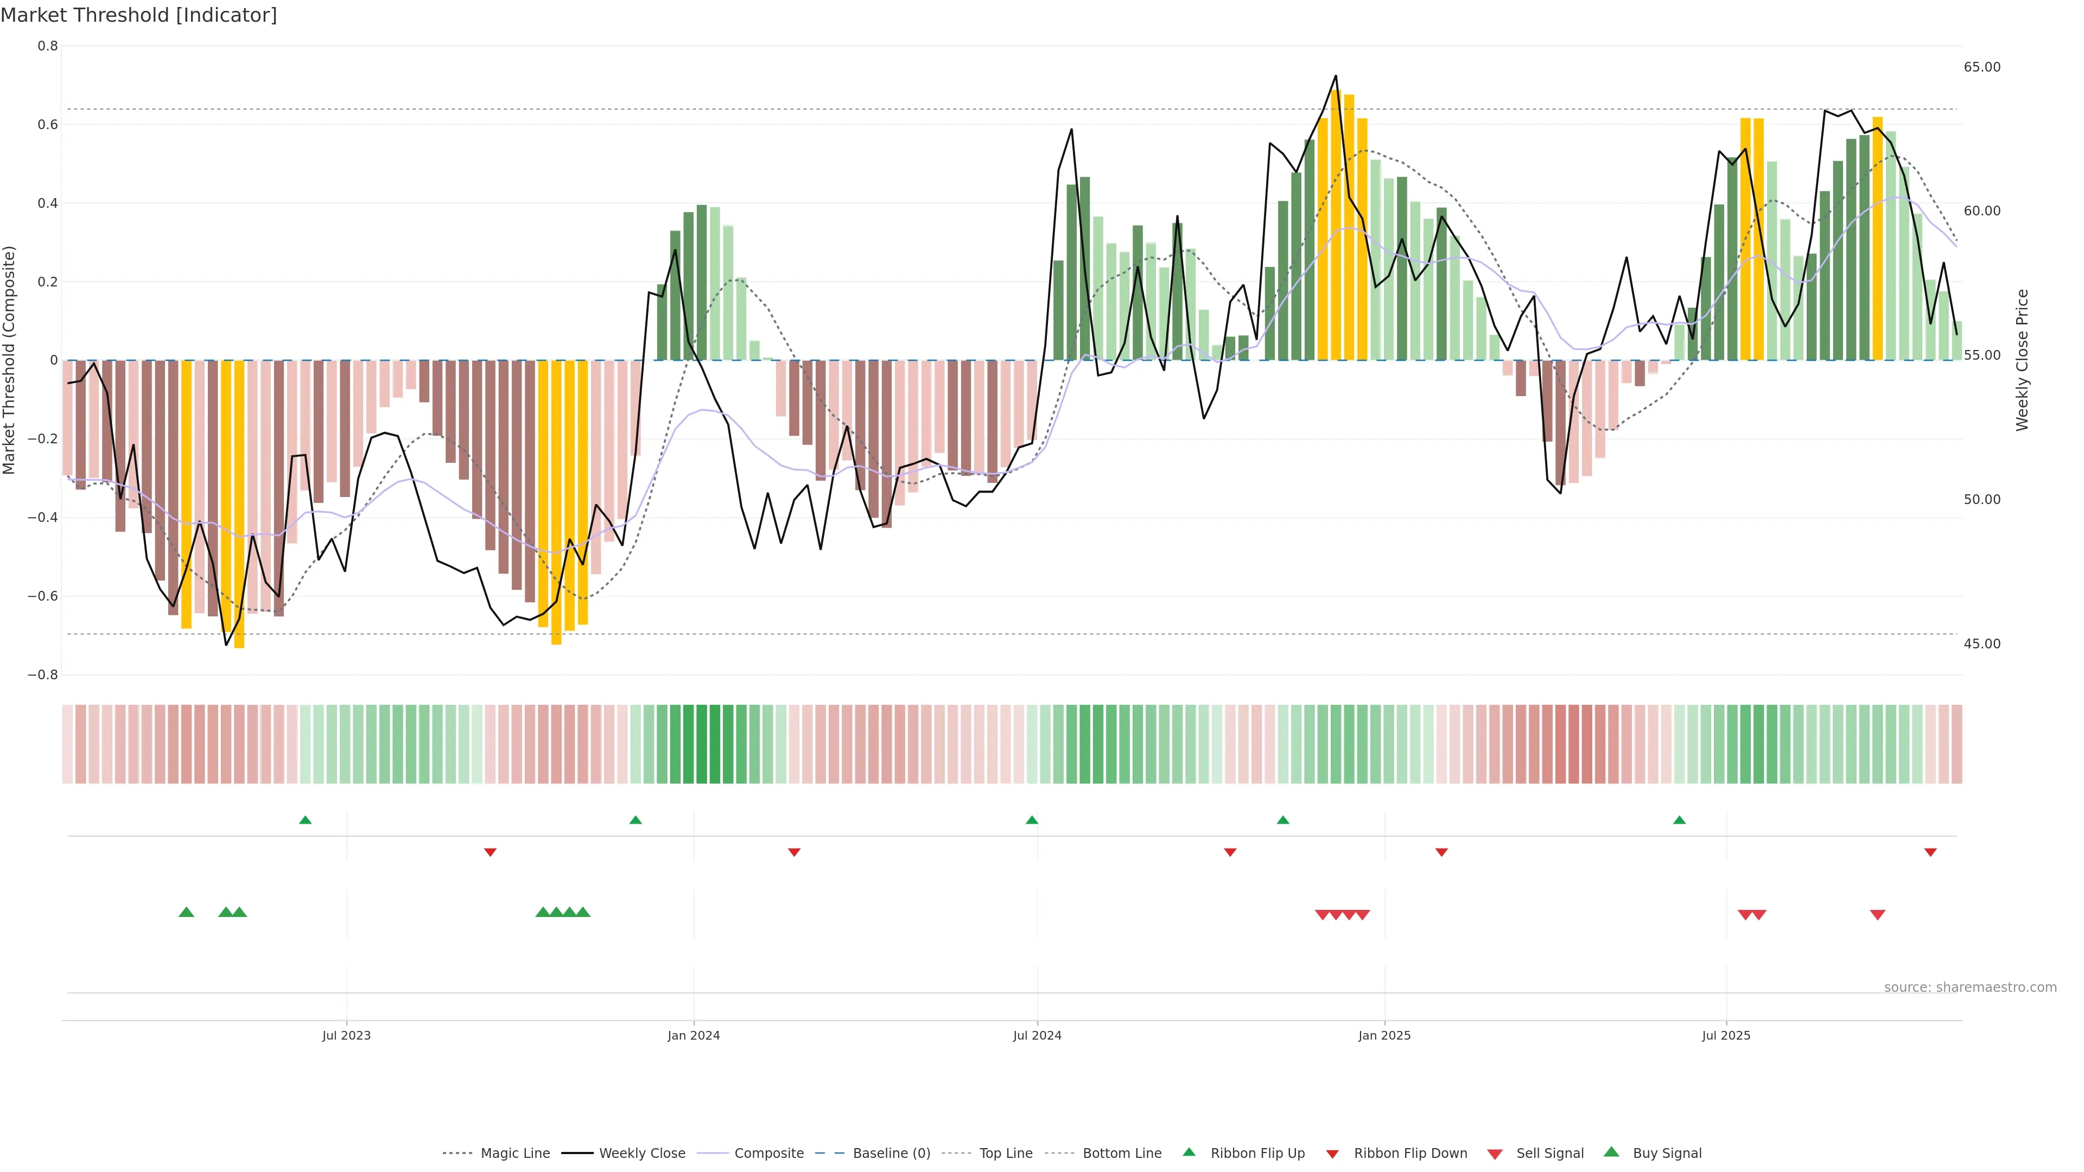Click the Ribbon Flip Down legend triangle icon
Screen dimensions: 2084x1172
point(1332,1154)
